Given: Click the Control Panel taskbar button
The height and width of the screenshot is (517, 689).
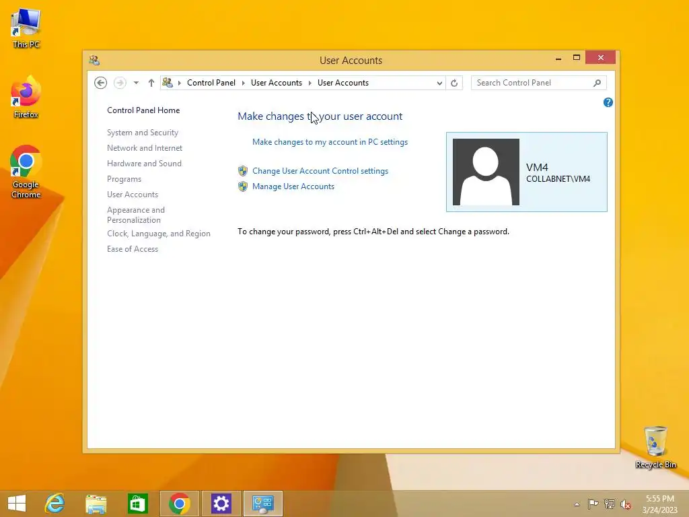Looking at the screenshot, I should (263, 504).
